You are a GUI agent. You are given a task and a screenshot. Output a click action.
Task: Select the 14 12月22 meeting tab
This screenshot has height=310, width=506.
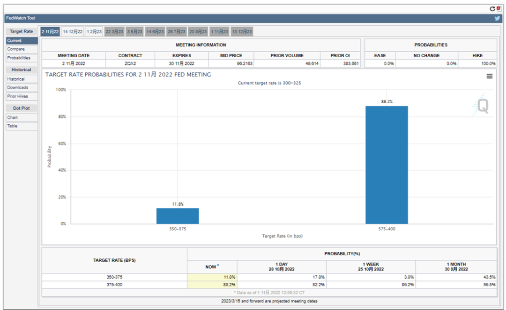(x=73, y=31)
